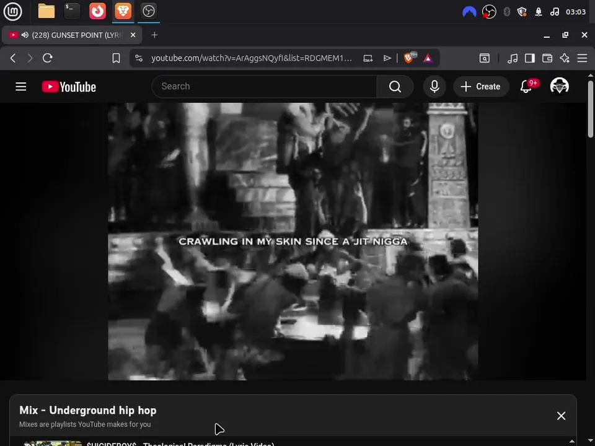The width and height of the screenshot is (595, 446).
Task: Open the security shield tray icon
Action: coord(522,12)
